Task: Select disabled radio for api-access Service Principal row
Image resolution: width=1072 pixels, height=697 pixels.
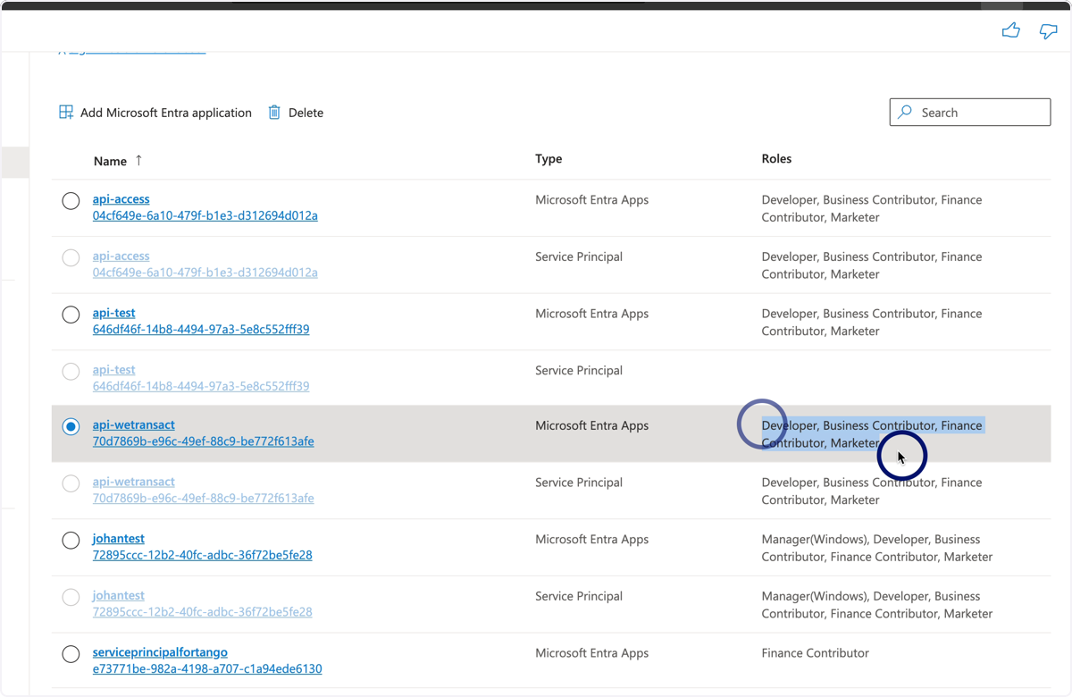Action: [71, 258]
